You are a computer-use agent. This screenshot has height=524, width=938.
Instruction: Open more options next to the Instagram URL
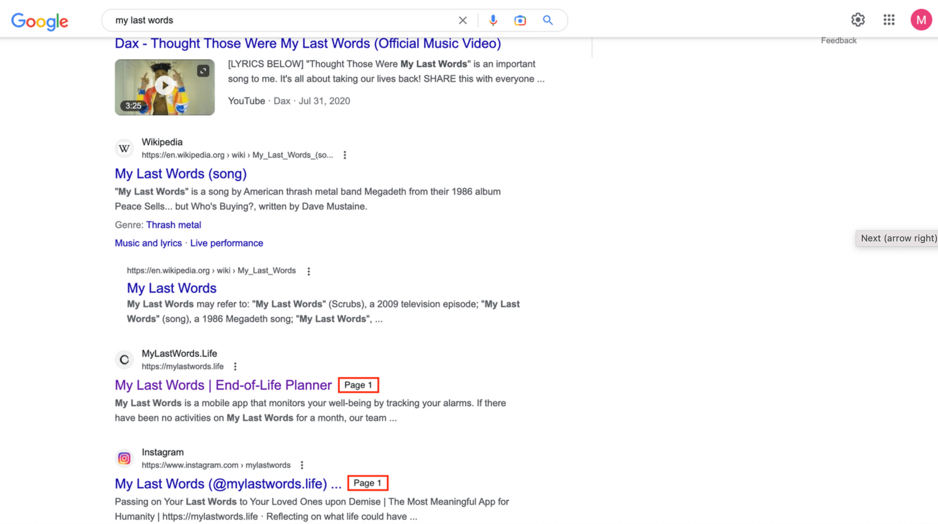point(302,465)
